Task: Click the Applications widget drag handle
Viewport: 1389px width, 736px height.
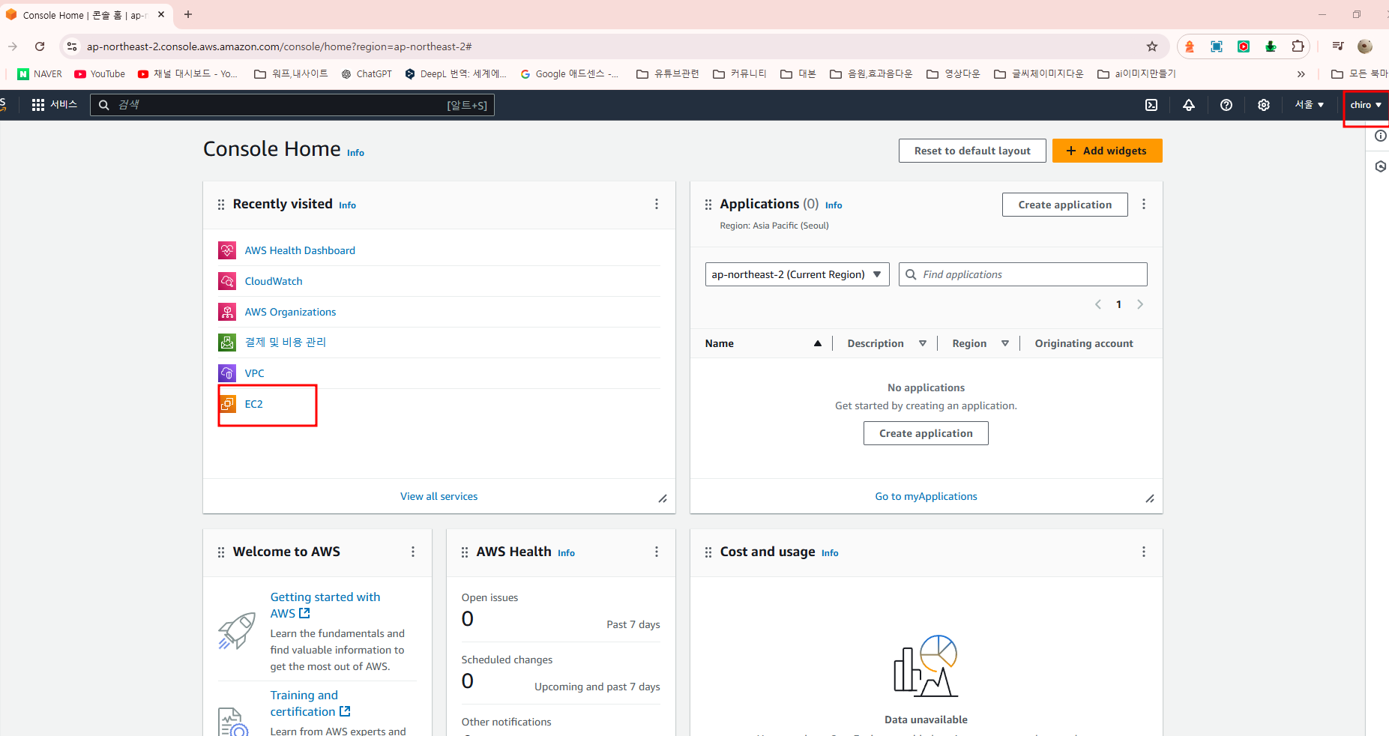Action: tap(708, 205)
